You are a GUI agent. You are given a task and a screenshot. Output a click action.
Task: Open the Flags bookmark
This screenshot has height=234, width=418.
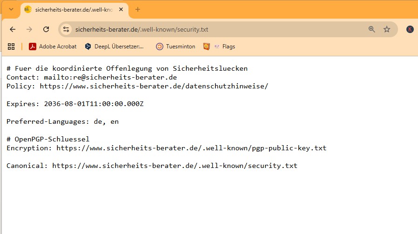click(x=225, y=47)
